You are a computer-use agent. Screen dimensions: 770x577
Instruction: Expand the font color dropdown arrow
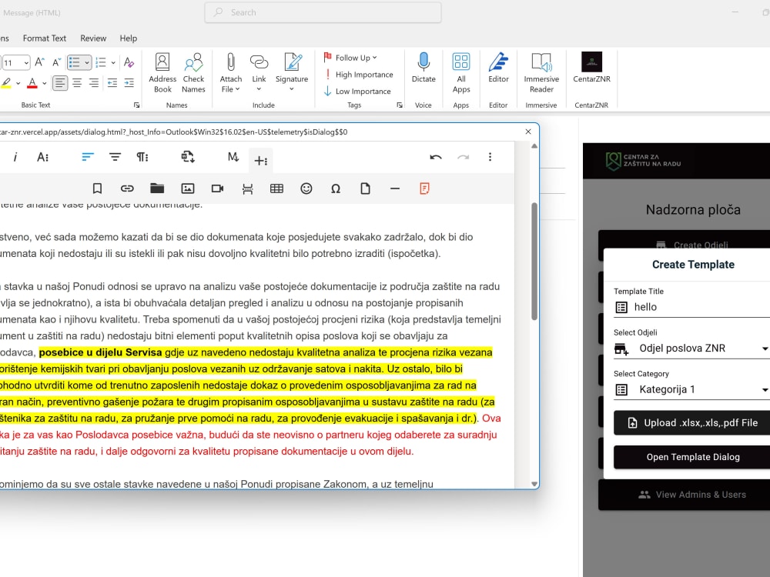pos(44,83)
